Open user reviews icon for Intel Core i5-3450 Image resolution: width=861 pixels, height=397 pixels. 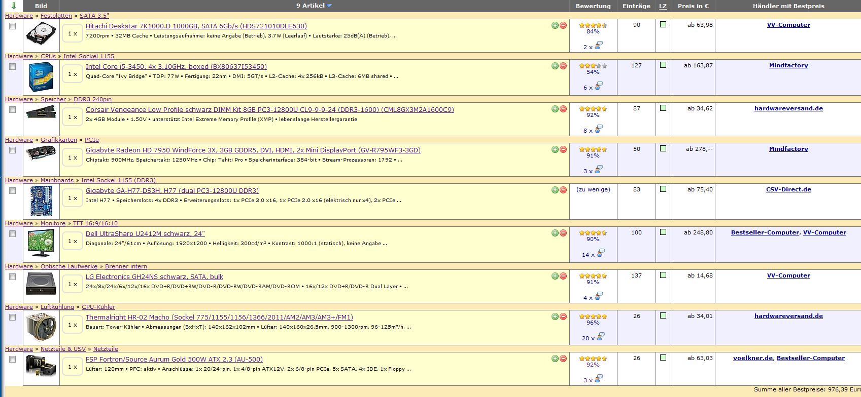[599, 86]
